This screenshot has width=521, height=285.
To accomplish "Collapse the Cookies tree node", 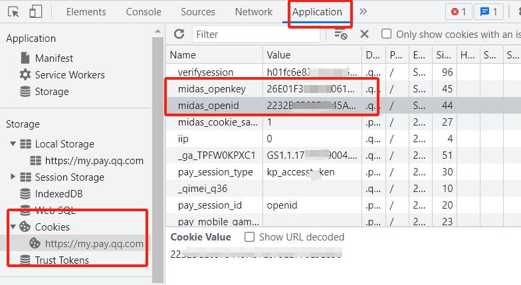I will tap(13, 227).
